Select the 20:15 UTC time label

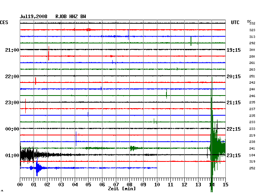click(234, 77)
